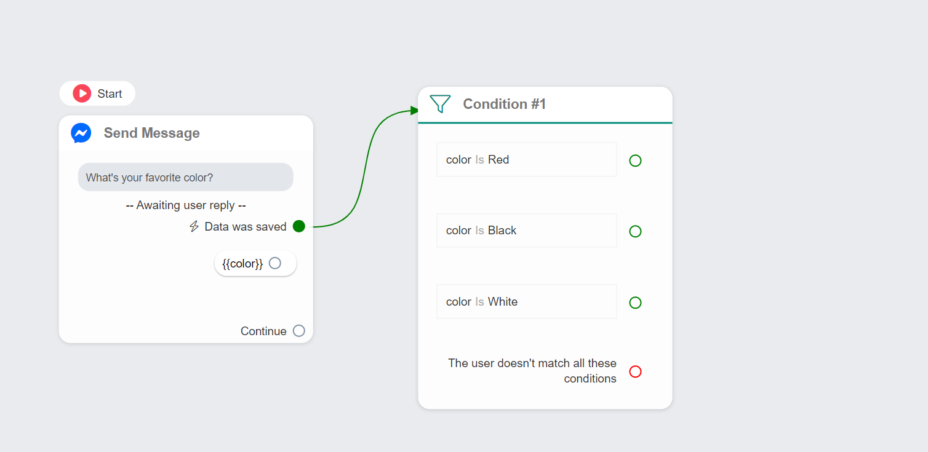928x452 pixels.
Task: Open the color Is Red condition row
Action: click(526, 159)
